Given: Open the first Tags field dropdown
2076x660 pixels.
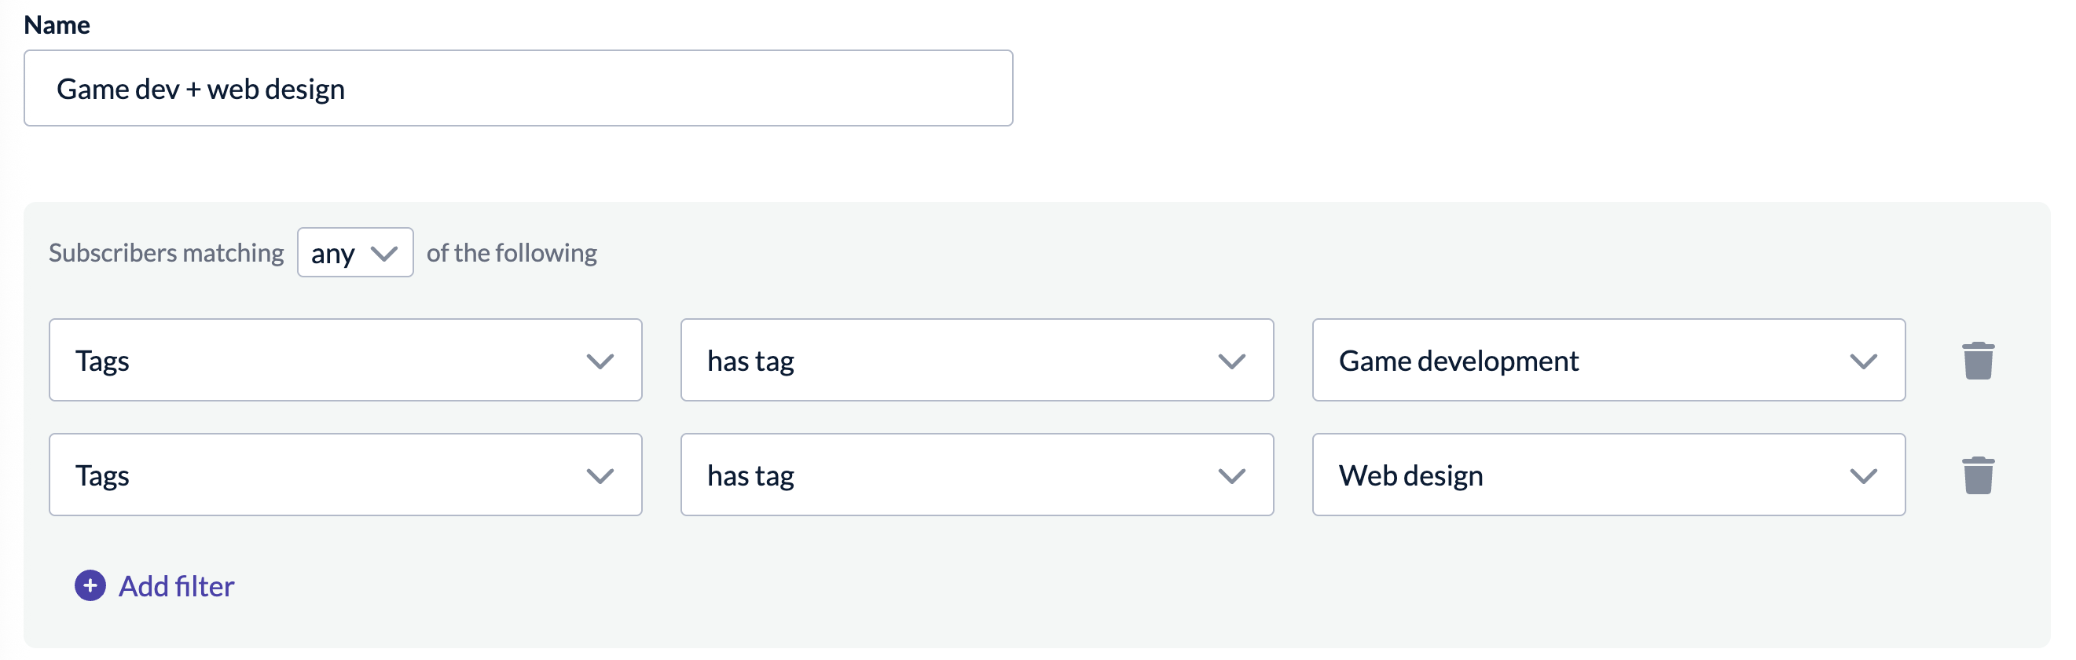Looking at the screenshot, I should tap(346, 360).
